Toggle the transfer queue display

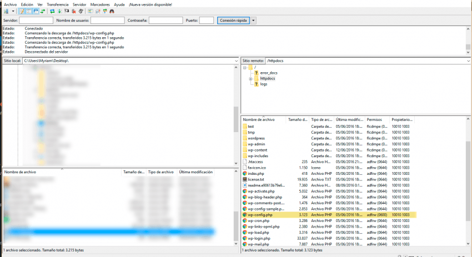click(43, 11)
